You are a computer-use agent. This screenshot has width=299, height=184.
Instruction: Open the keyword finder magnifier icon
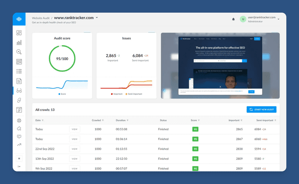19,52
